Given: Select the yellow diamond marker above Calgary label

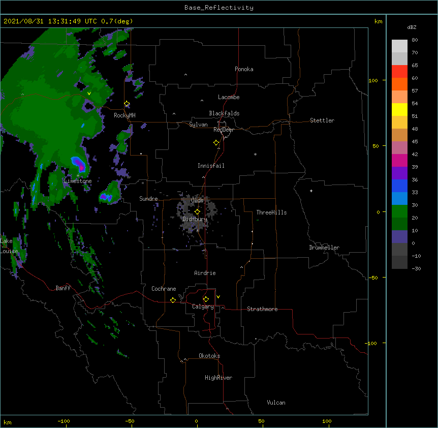Looking at the screenshot, I should (206, 299).
